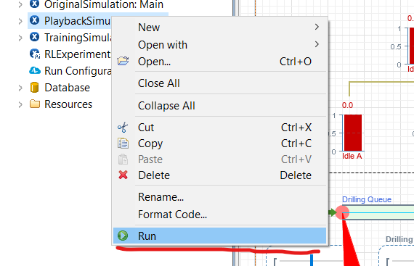Click the green arrow port before Drilling Queue

coord(333,212)
